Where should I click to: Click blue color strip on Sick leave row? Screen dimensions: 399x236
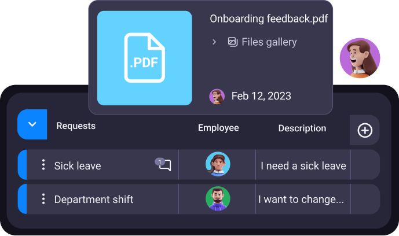click(23, 165)
